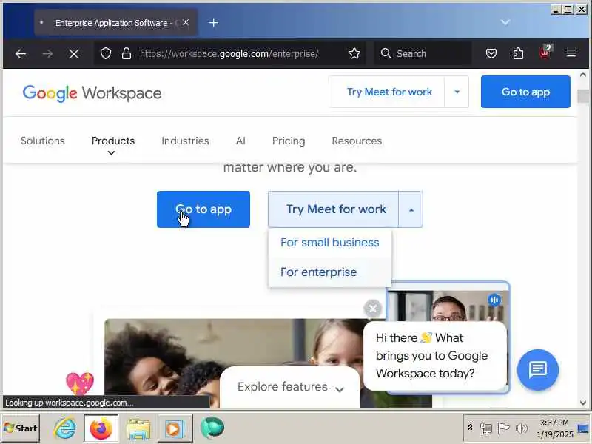Go back to the previous page
The height and width of the screenshot is (444, 592).
pos(21,54)
